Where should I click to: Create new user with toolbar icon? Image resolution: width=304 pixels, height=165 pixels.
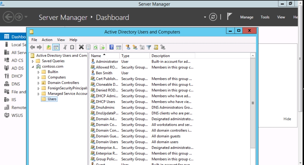click(128, 47)
